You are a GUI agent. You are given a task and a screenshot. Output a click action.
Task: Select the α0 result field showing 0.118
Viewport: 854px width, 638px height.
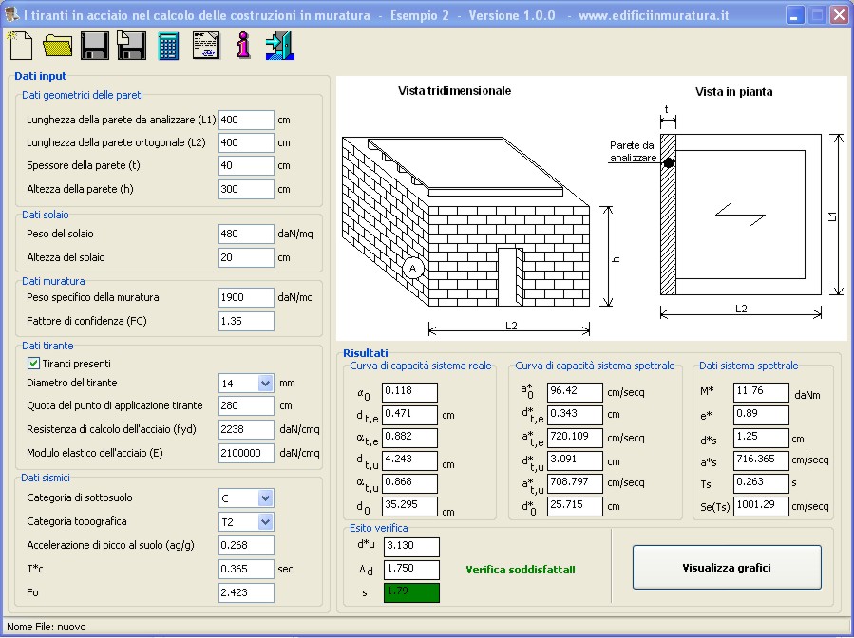coord(409,392)
